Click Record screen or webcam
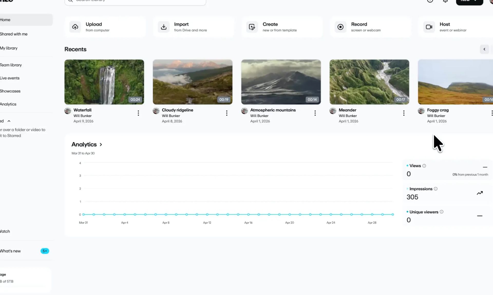Screen dimensions: 493x295 pos(371,27)
